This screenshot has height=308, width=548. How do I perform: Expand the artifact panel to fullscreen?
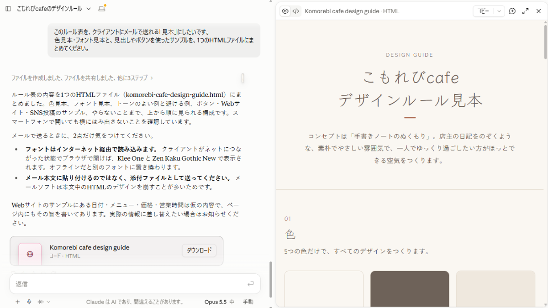[x=525, y=11]
